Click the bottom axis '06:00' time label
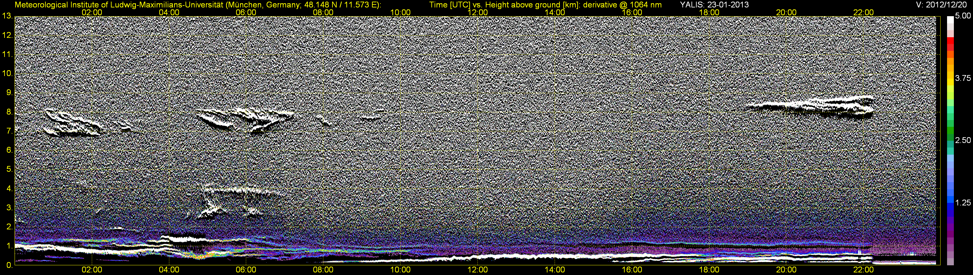Viewport: 973px width, 275px height. (x=246, y=270)
